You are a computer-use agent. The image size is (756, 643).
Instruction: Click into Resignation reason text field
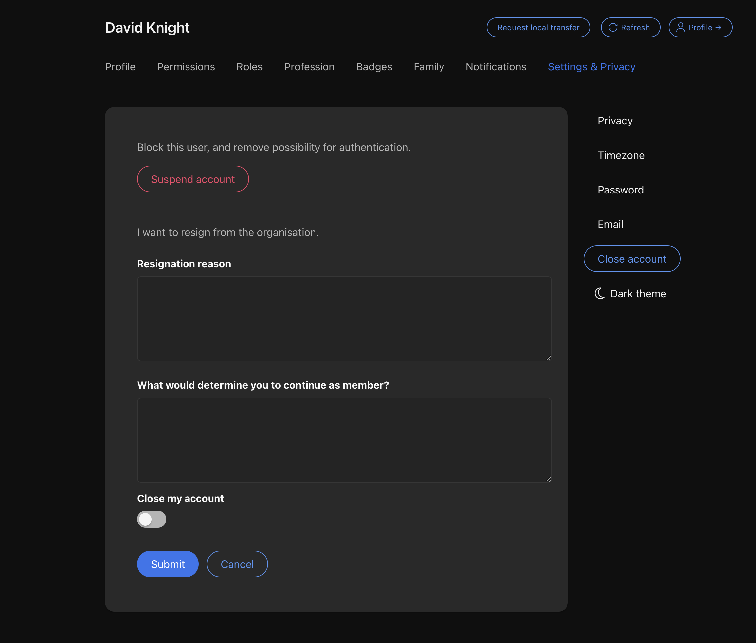point(344,319)
